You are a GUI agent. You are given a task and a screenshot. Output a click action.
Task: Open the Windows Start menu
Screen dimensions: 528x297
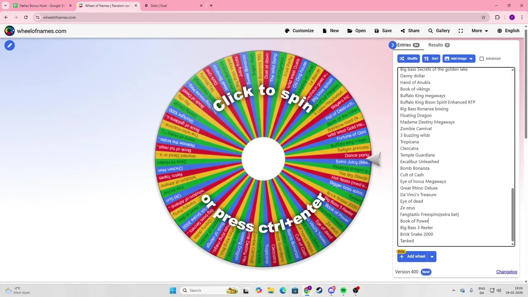pyautogui.click(x=173, y=290)
